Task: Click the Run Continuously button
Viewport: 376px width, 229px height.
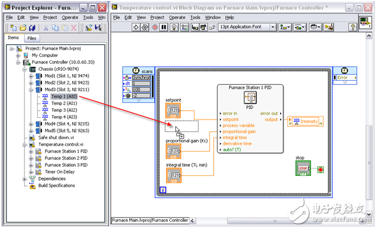Action: (x=145, y=27)
